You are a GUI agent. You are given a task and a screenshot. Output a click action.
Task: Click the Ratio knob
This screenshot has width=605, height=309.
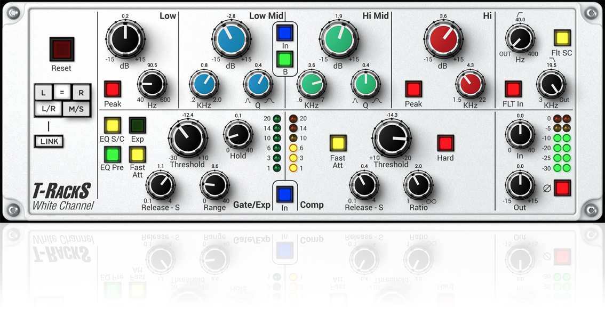point(418,185)
